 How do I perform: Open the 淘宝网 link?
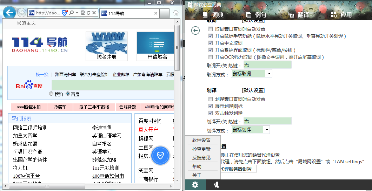(x=146, y=170)
